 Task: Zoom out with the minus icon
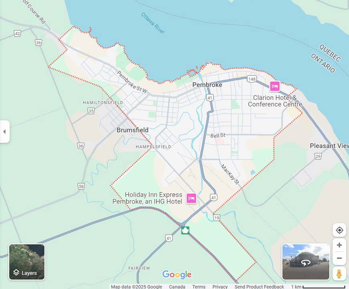[x=339, y=258]
